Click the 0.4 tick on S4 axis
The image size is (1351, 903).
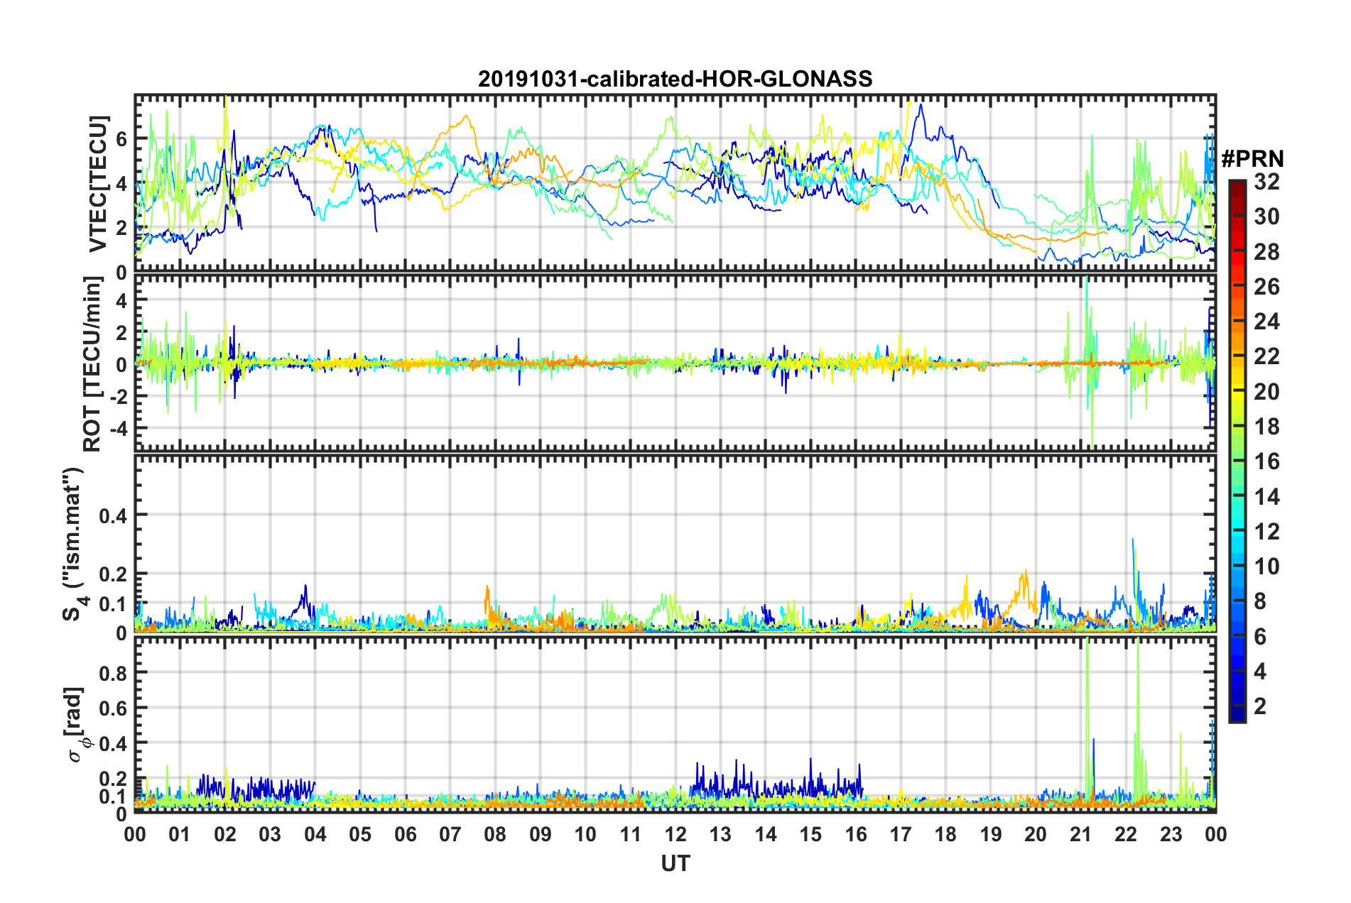click(114, 515)
